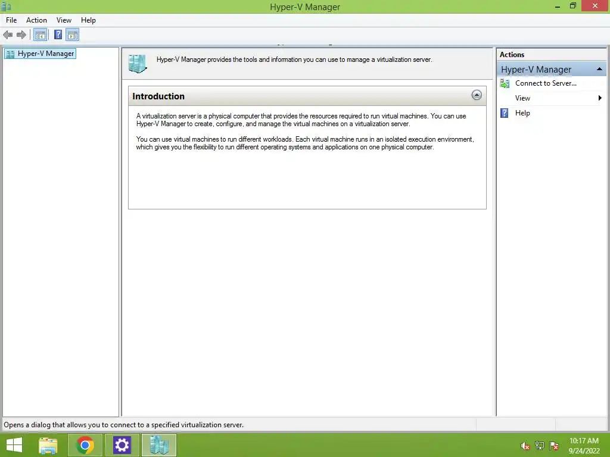Open the Settings gear app on taskbar
The height and width of the screenshot is (457, 610).
click(122, 445)
